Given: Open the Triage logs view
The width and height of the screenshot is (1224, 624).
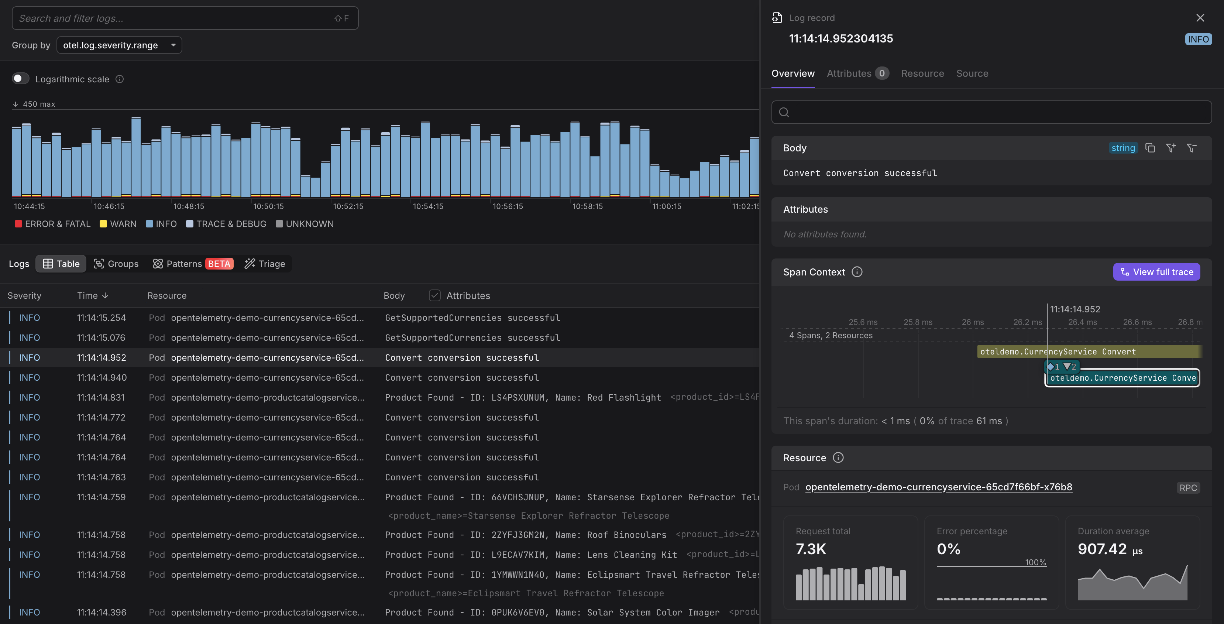Looking at the screenshot, I should [x=265, y=264].
